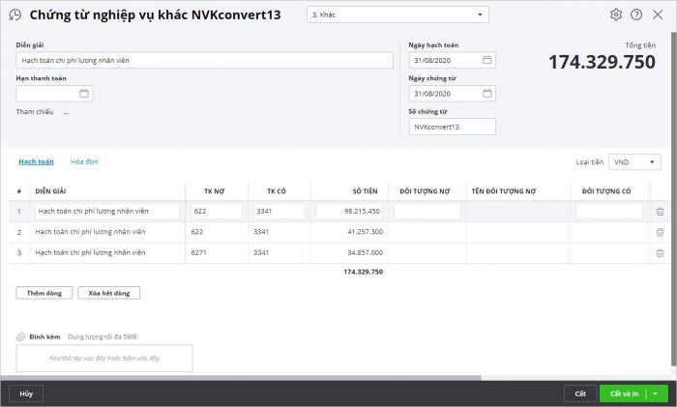
Task: Click the Tham chiếu ellipsis link
Action: click(x=66, y=112)
